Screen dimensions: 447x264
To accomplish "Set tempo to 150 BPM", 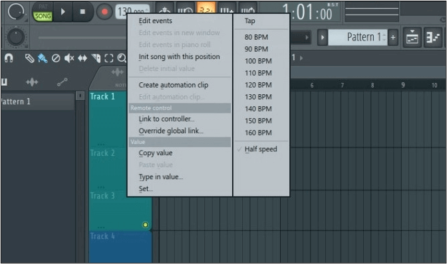I will [x=258, y=121].
